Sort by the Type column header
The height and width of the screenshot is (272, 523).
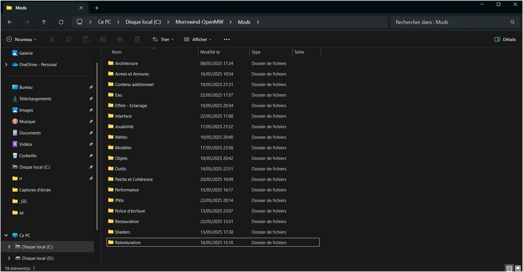tap(271, 52)
